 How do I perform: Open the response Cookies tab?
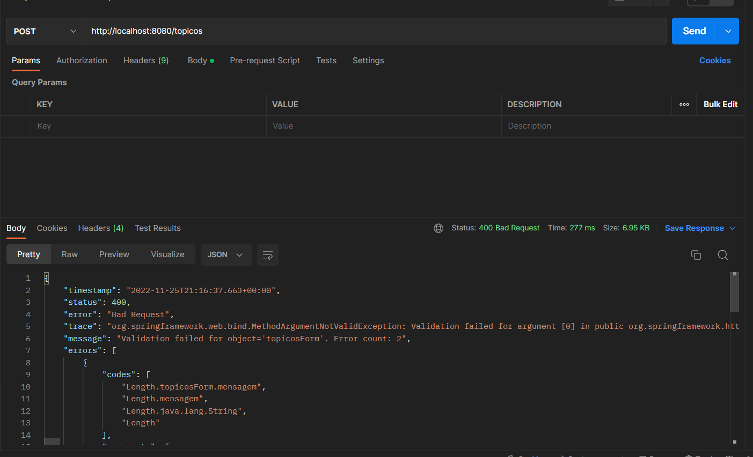click(x=52, y=228)
